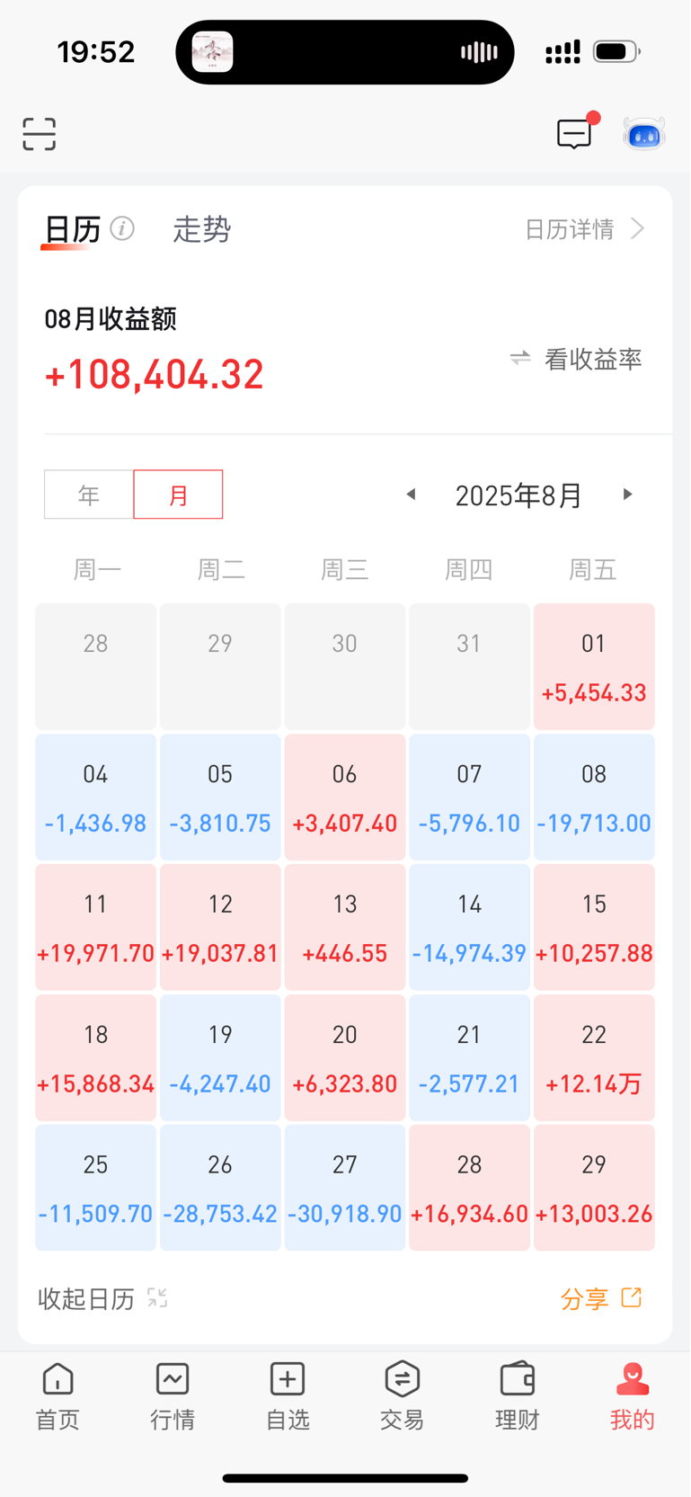Select day 18 cell +15,868.34
Viewport: 691px width, 1497px height.
[x=95, y=1057]
